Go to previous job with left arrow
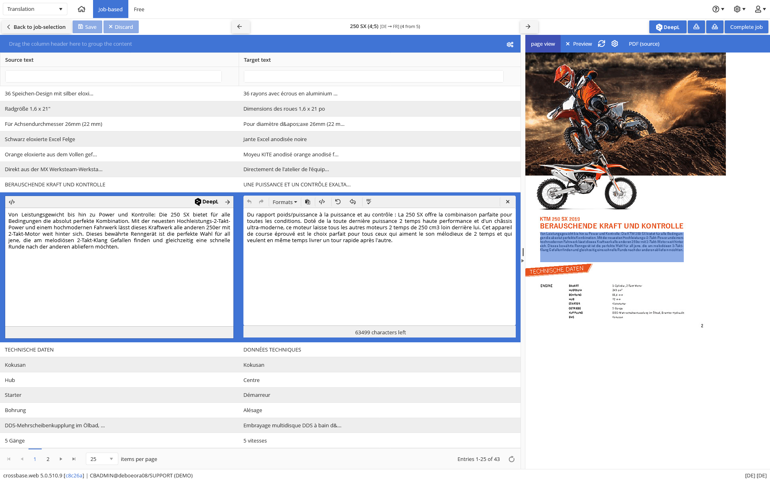770x481 pixels. point(240,26)
